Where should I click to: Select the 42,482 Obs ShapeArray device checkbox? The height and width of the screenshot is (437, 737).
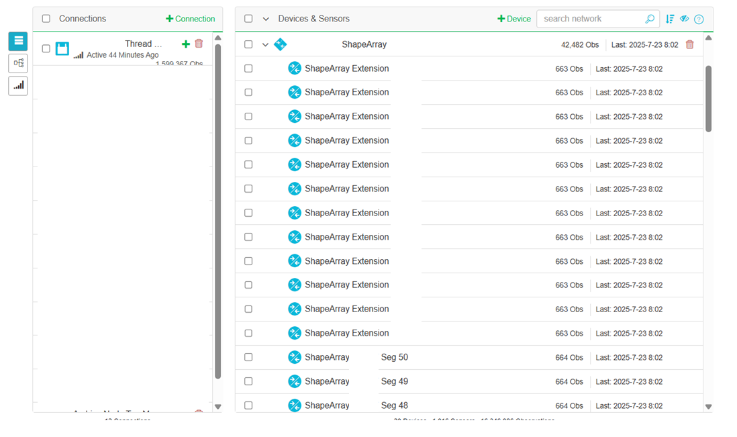248,44
